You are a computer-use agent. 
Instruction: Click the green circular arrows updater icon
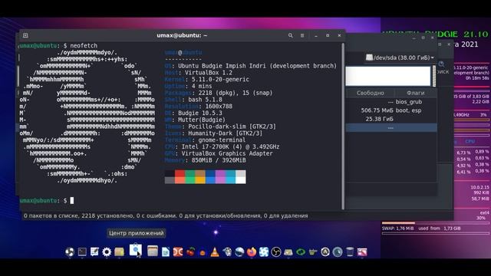(301, 252)
